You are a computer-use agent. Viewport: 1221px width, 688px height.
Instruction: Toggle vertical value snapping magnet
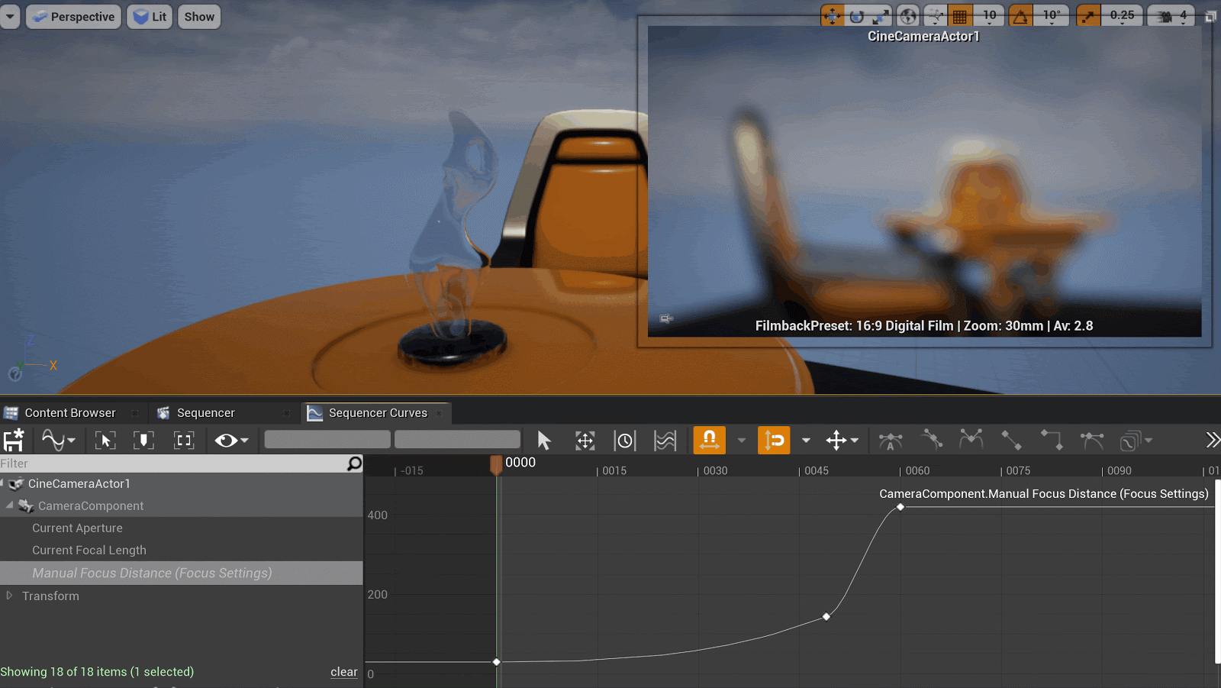click(774, 440)
